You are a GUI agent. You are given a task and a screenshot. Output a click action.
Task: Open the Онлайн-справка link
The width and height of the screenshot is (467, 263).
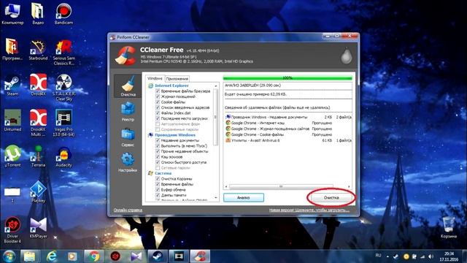[128, 210]
